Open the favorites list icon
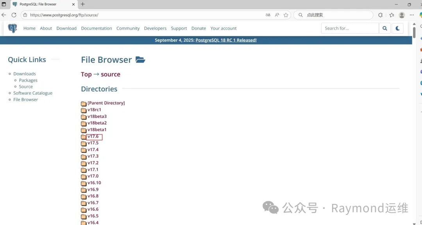Viewport: 422px width, 225px height. 392,15
